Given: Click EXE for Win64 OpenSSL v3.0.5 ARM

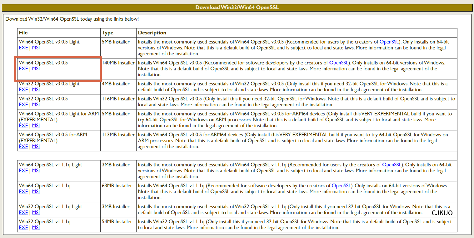Looking at the screenshot, I should tap(23, 147).
